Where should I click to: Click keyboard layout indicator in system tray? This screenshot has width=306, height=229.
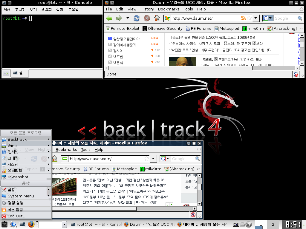(236, 225)
